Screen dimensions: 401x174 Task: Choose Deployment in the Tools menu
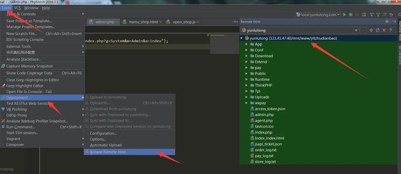(42, 98)
